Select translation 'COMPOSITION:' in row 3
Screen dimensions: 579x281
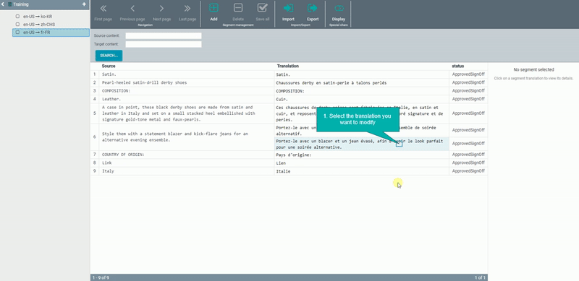[290, 91]
